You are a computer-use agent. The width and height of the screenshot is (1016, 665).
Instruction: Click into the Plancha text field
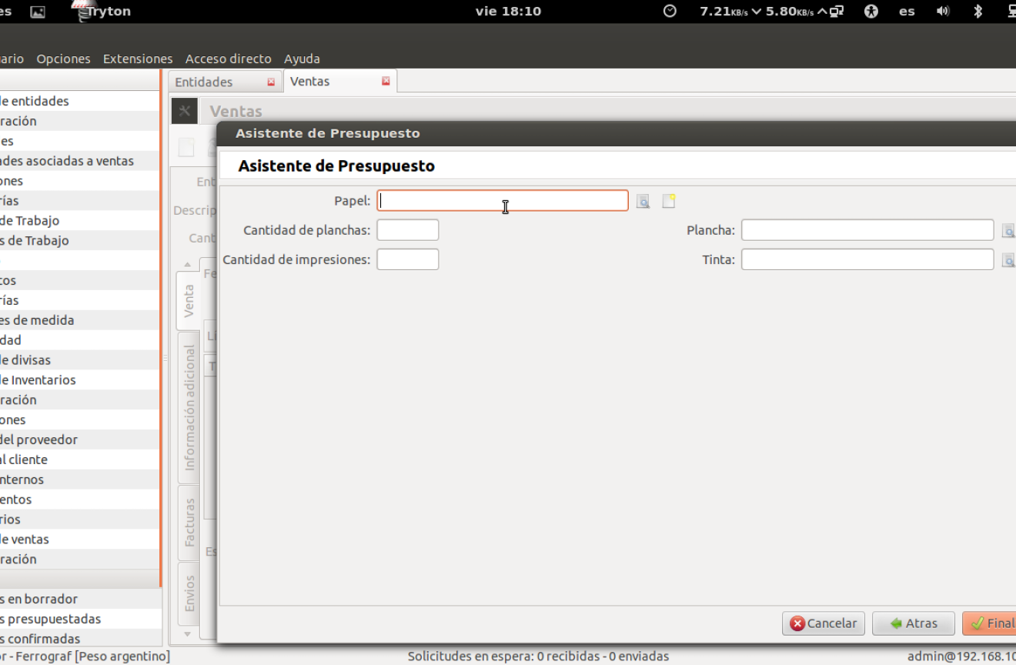point(867,230)
